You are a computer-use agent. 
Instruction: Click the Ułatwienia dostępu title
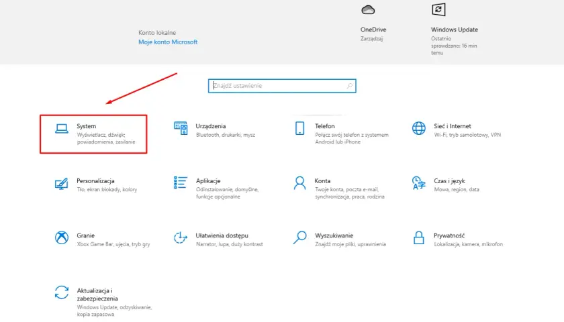[x=222, y=235]
